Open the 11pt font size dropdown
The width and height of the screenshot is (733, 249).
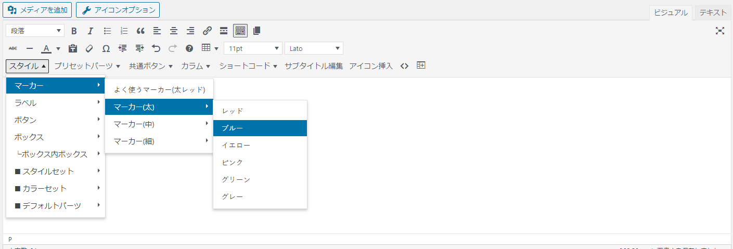click(x=253, y=48)
